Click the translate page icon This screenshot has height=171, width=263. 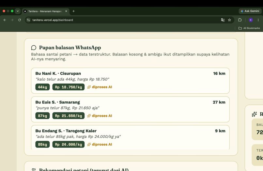[223, 20]
